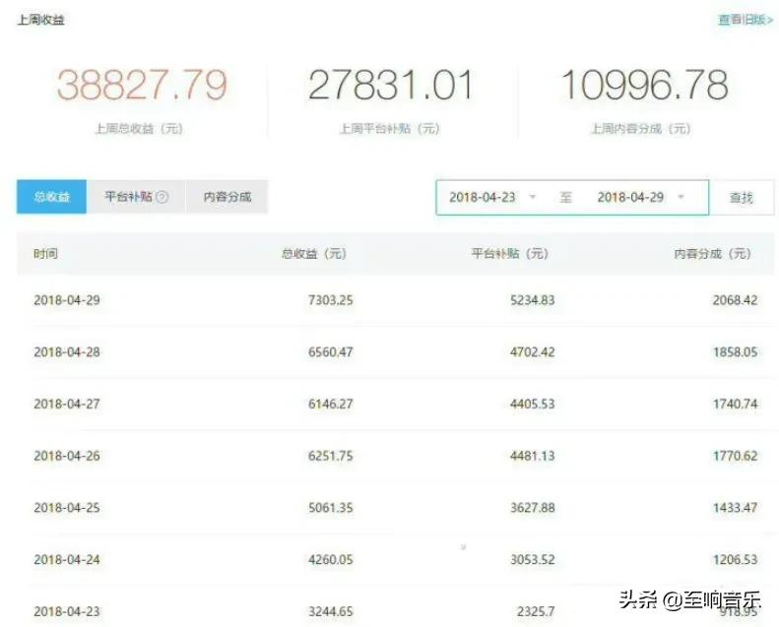Click the total value 7303.25
This screenshot has height=627, width=779.
pos(330,300)
